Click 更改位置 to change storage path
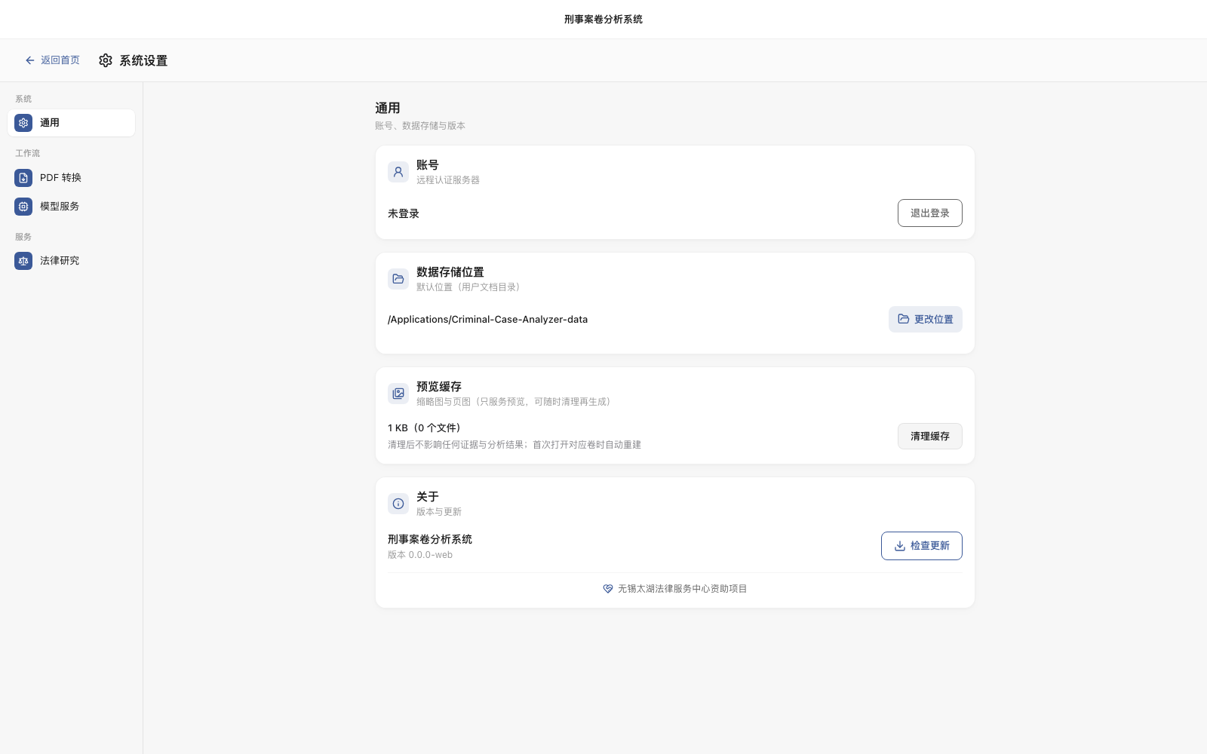 [x=925, y=320]
